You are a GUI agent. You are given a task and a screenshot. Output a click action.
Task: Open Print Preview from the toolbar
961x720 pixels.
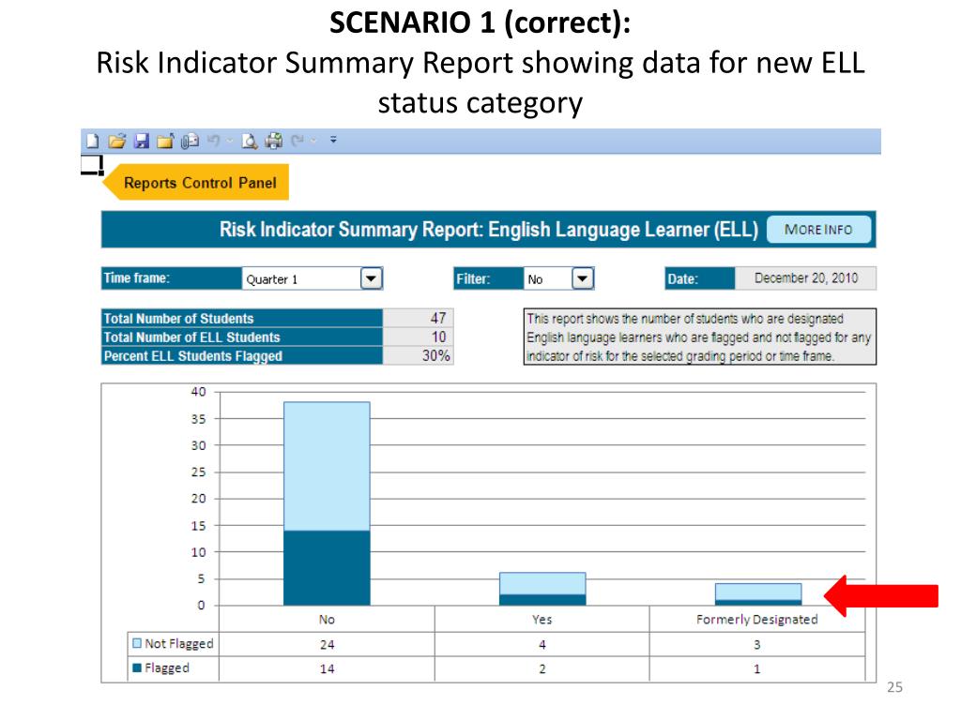pyautogui.click(x=250, y=142)
